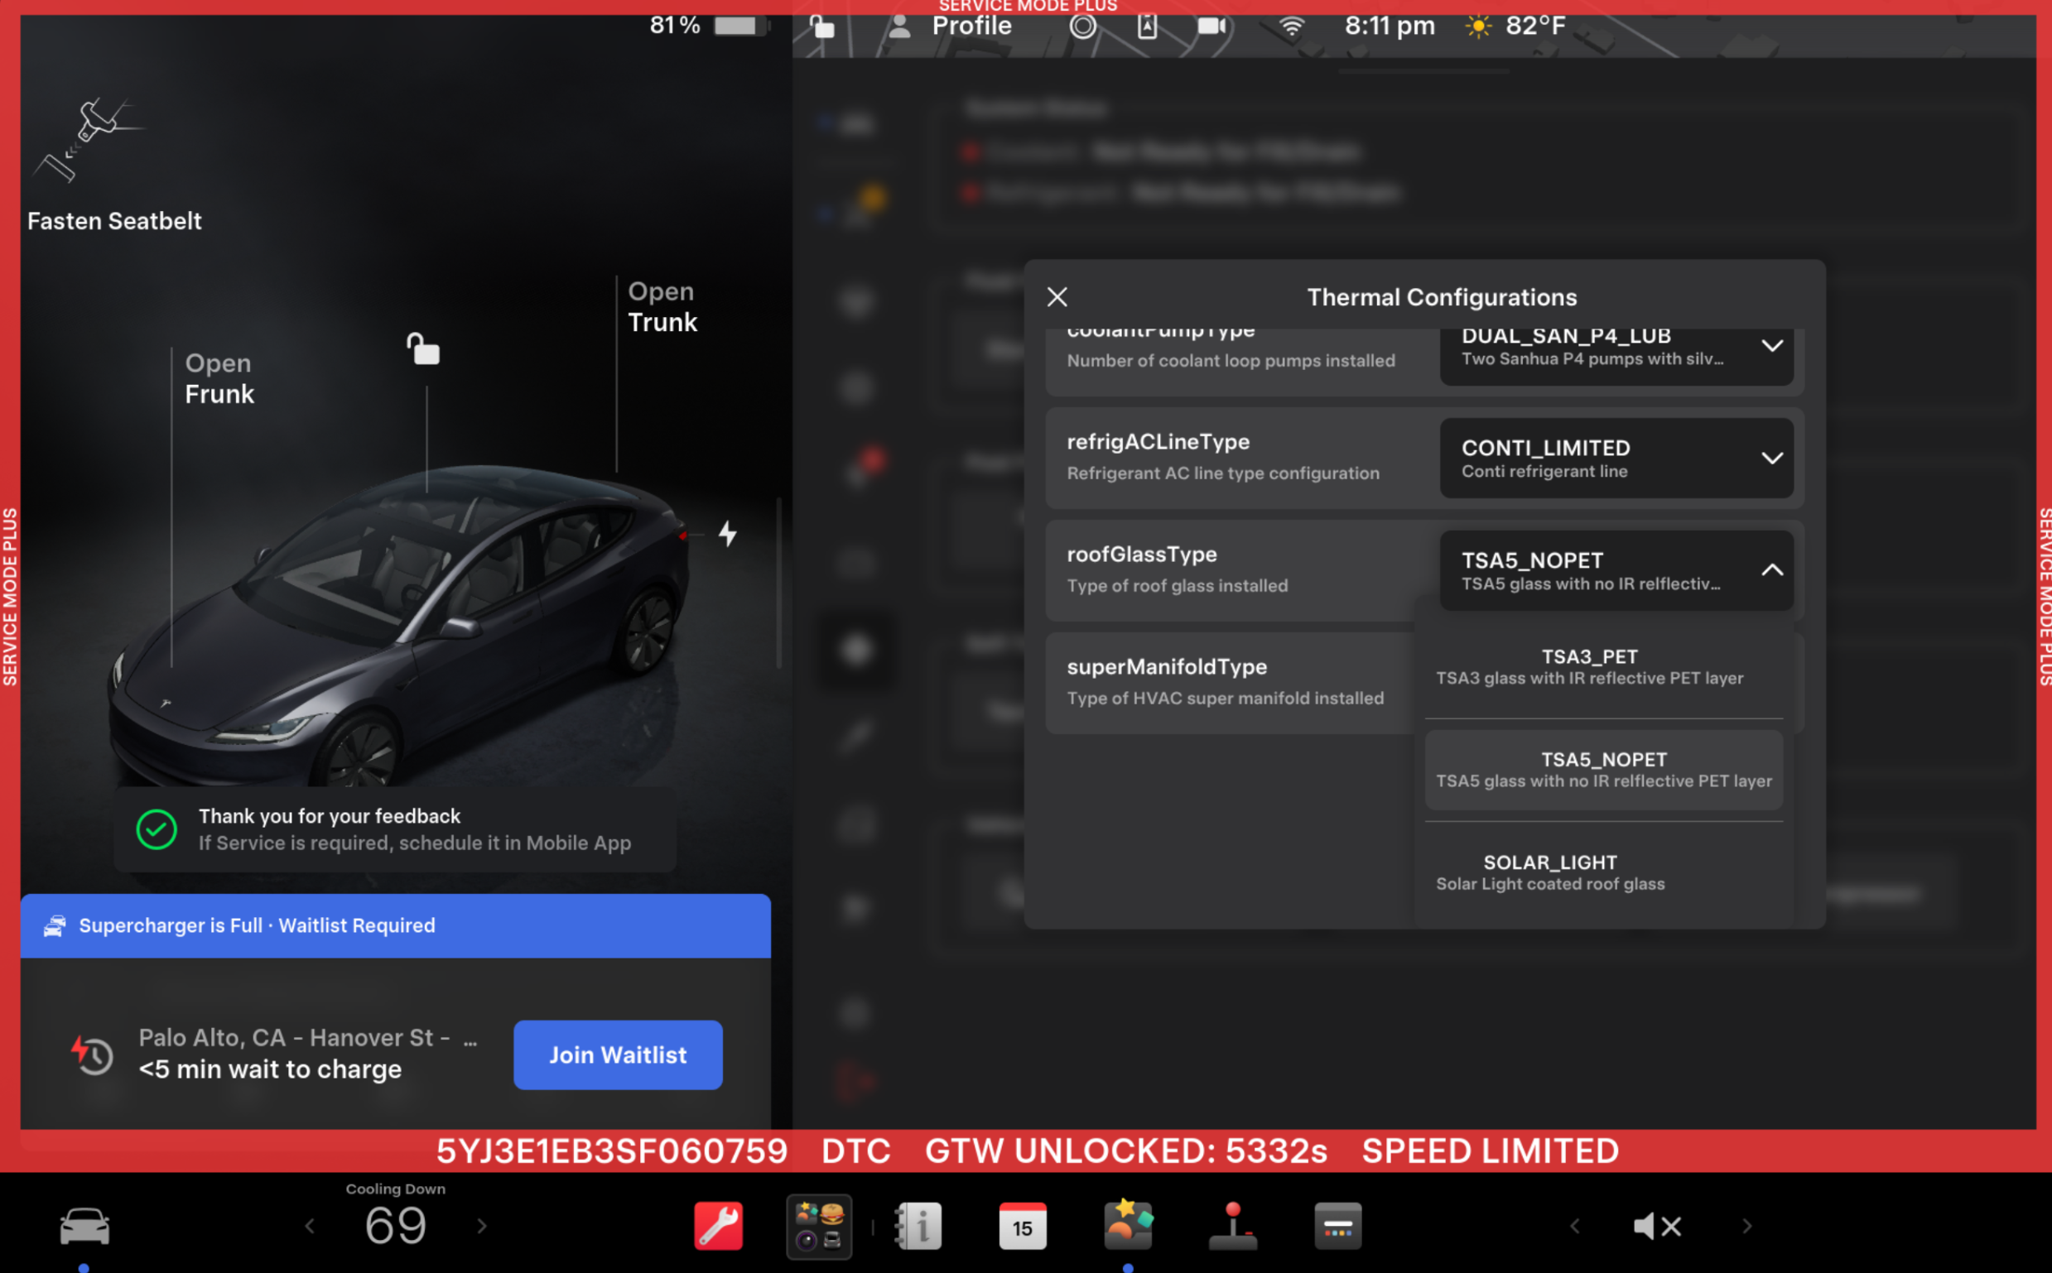The height and width of the screenshot is (1273, 2052).
Task: Tap the supercharger wait clock icon
Action: pyautogui.click(x=92, y=1054)
